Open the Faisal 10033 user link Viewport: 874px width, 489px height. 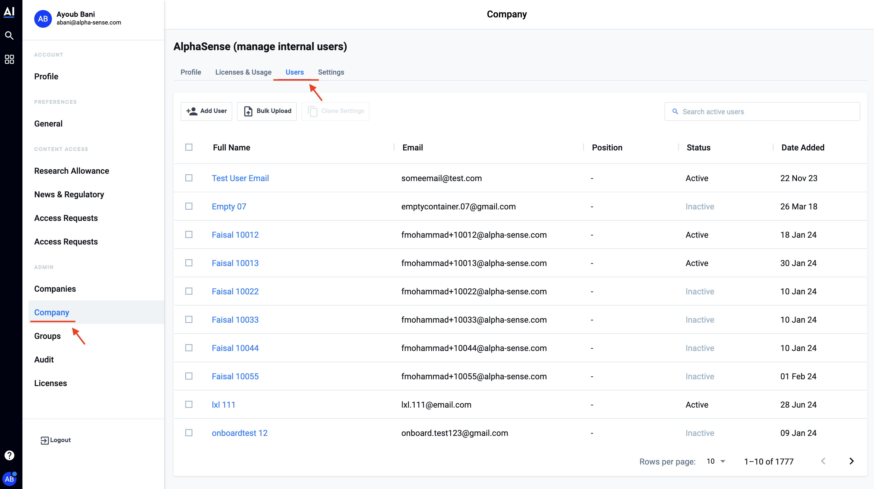235,320
